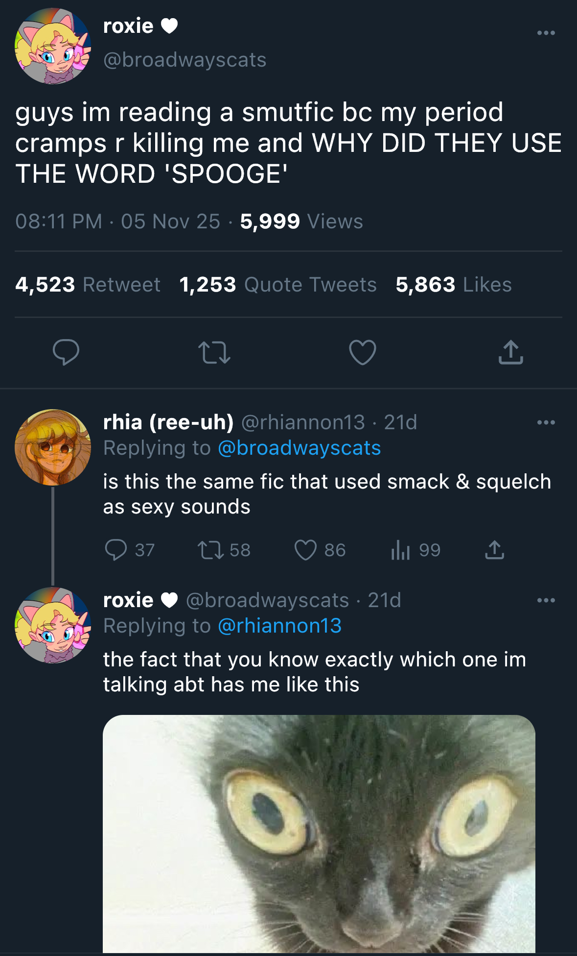
Task: Open more options on rhia's reply
Action: 546,422
